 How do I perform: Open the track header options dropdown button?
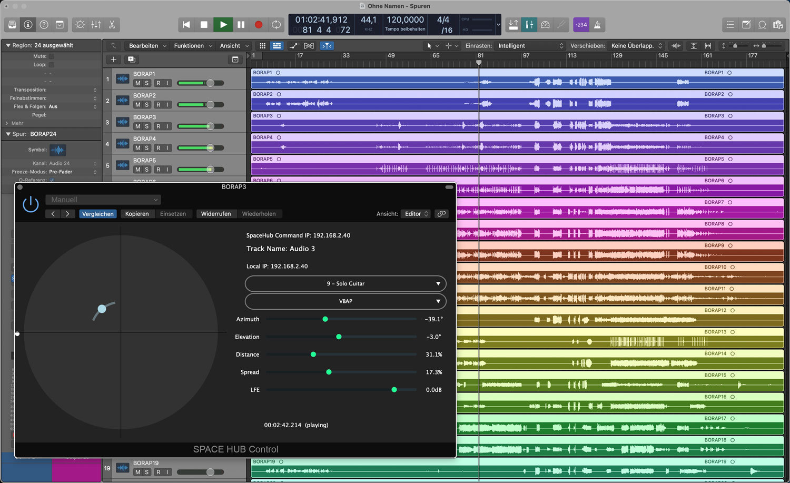coord(235,60)
